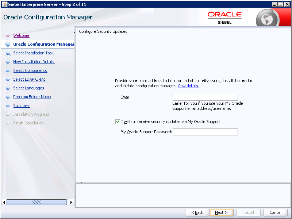Click the right arrow of the horizontal scrollbar
The width and height of the screenshot is (292, 219).
coord(71,202)
